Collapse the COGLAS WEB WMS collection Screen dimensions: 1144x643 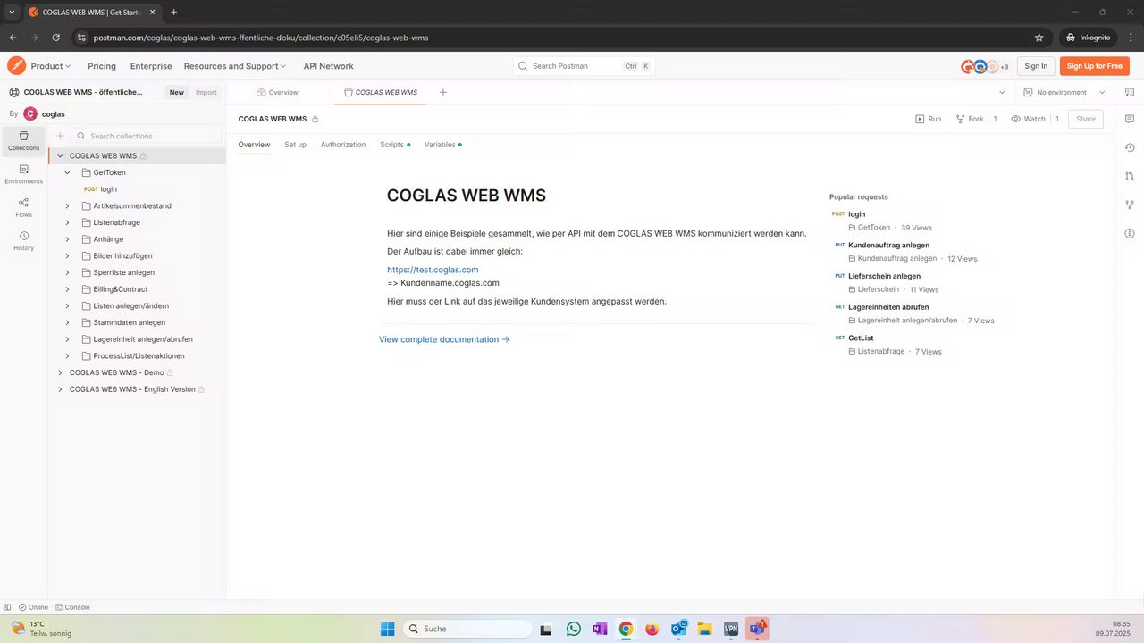tap(60, 155)
